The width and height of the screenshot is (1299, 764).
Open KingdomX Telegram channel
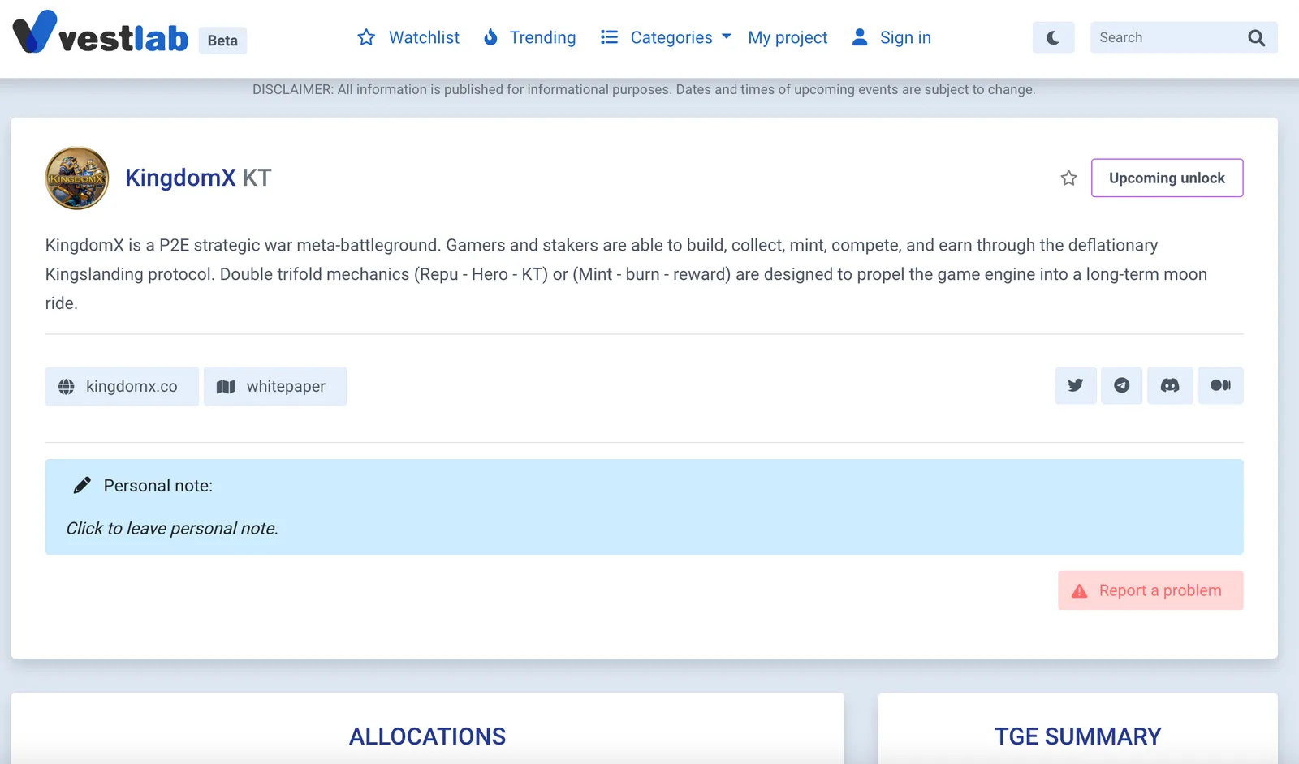point(1122,385)
